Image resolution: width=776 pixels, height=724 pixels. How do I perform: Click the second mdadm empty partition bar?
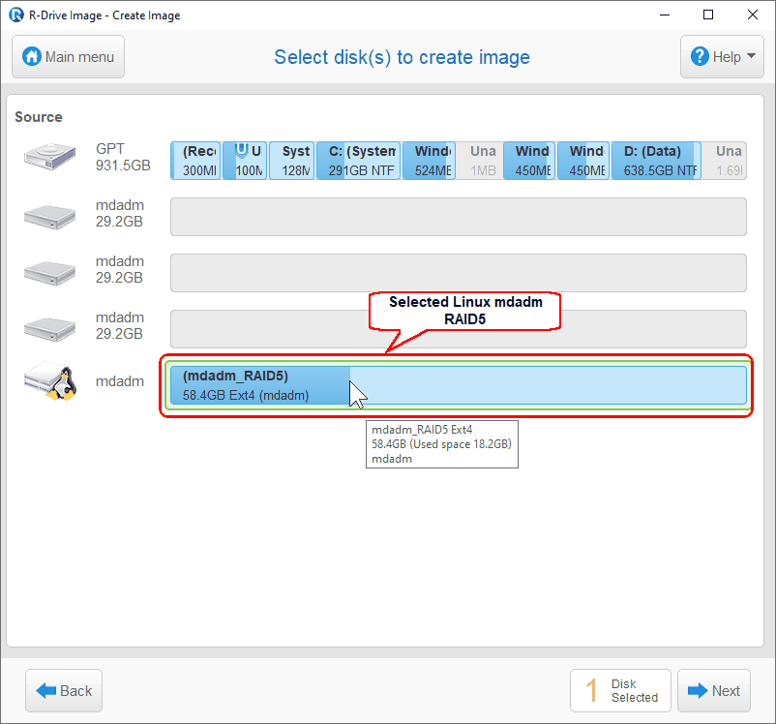[x=459, y=273]
